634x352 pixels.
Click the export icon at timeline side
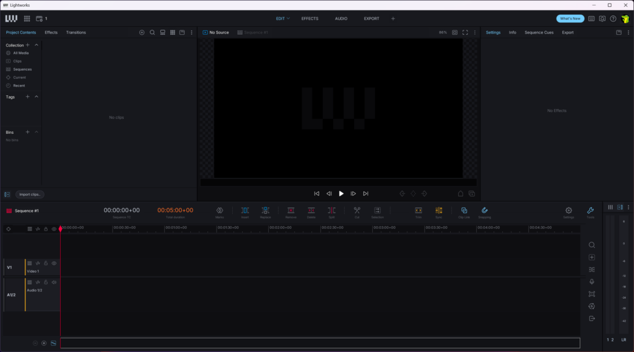[591, 319]
